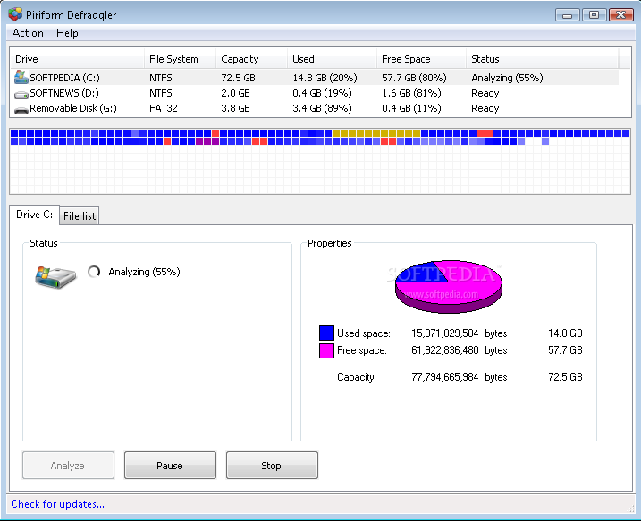The height and width of the screenshot is (522, 641).
Task: Click the 1.6 GB (81%) free space cell
Action: point(411,93)
